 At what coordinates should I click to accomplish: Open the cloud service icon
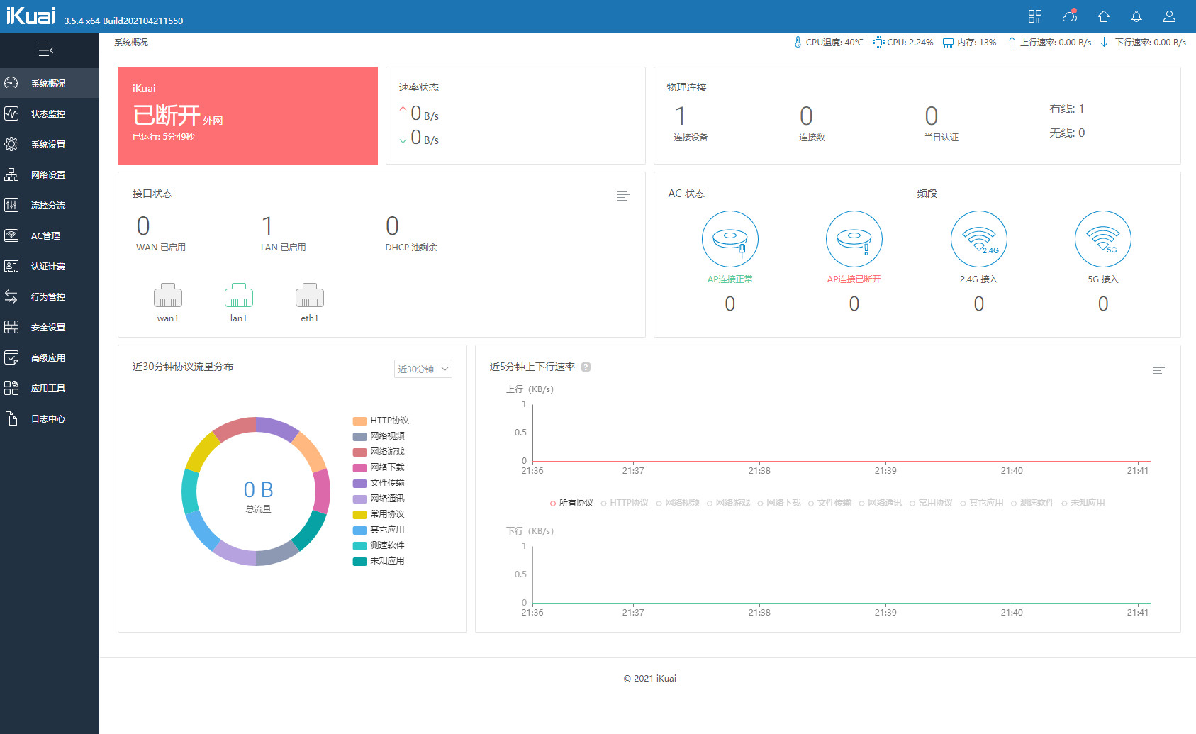pyautogui.click(x=1070, y=16)
